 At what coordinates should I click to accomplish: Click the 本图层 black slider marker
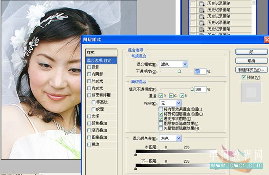136,155
